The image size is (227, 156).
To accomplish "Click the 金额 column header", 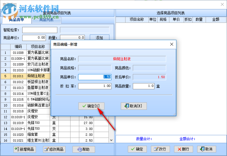I will coord(216,20).
